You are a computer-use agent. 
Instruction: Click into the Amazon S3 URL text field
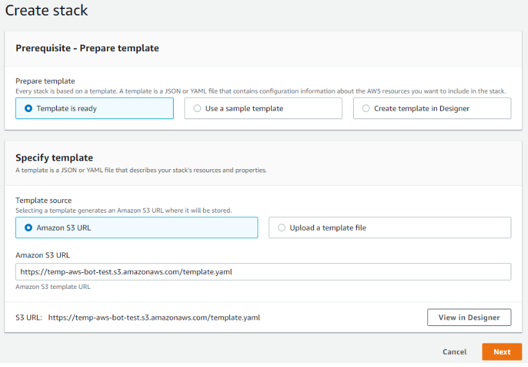point(263,272)
